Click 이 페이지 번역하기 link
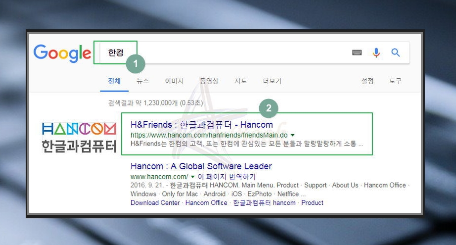456x245 pixels. click(x=227, y=177)
